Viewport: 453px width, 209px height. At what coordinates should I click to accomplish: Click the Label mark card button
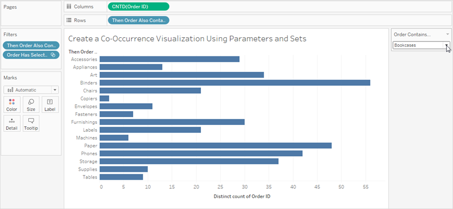[x=50, y=104]
